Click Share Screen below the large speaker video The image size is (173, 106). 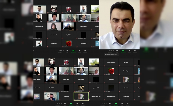pos(123,51)
